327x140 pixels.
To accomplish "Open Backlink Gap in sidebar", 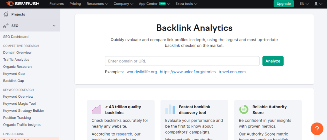I will 13,81.
